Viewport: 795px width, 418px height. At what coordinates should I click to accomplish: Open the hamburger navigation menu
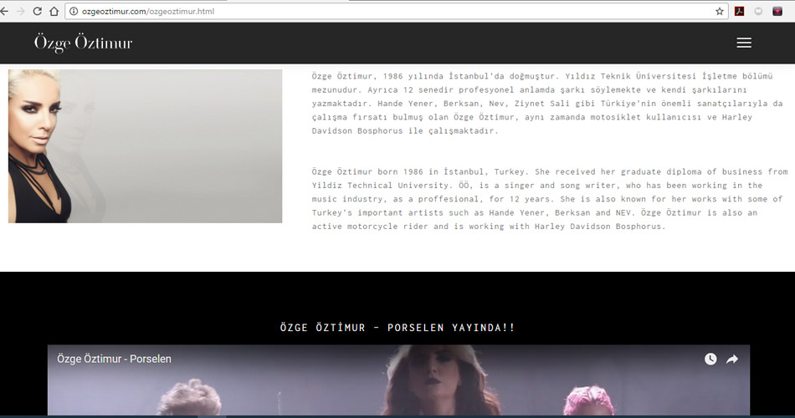click(x=744, y=43)
